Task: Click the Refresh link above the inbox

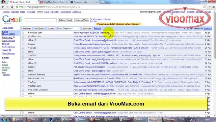Action: pyautogui.click(x=97, y=28)
